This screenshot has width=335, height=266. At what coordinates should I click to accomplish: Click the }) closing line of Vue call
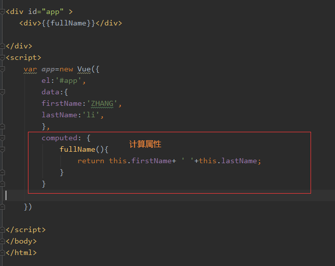(x=28, y=207)
